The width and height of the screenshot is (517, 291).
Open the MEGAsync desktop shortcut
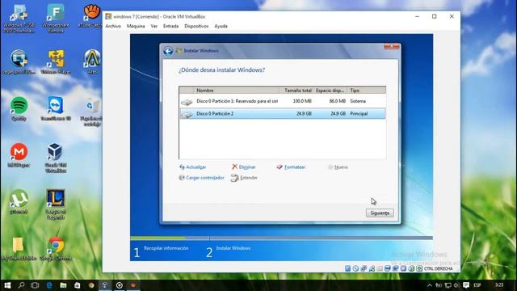[19, 155]
